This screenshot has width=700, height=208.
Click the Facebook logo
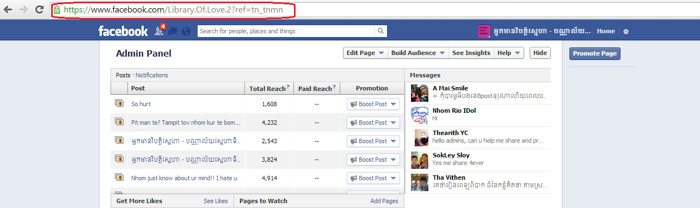tap(123, 31)
